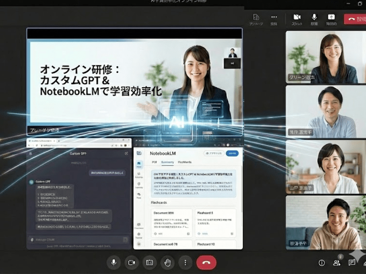Click the breakout rooms icon in top toolbar
The height and width of the screenshot is (274, 366).
coord(256,18)
